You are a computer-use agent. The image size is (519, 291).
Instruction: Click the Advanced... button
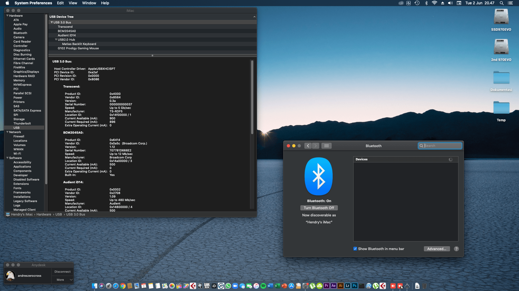tap(437, 249)
